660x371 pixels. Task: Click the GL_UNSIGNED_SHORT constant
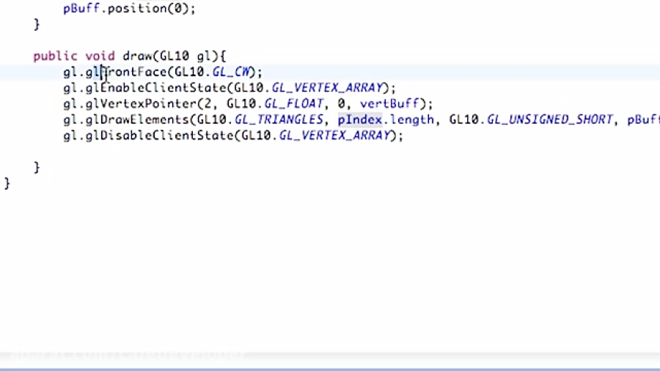click(x=550, y=120)
